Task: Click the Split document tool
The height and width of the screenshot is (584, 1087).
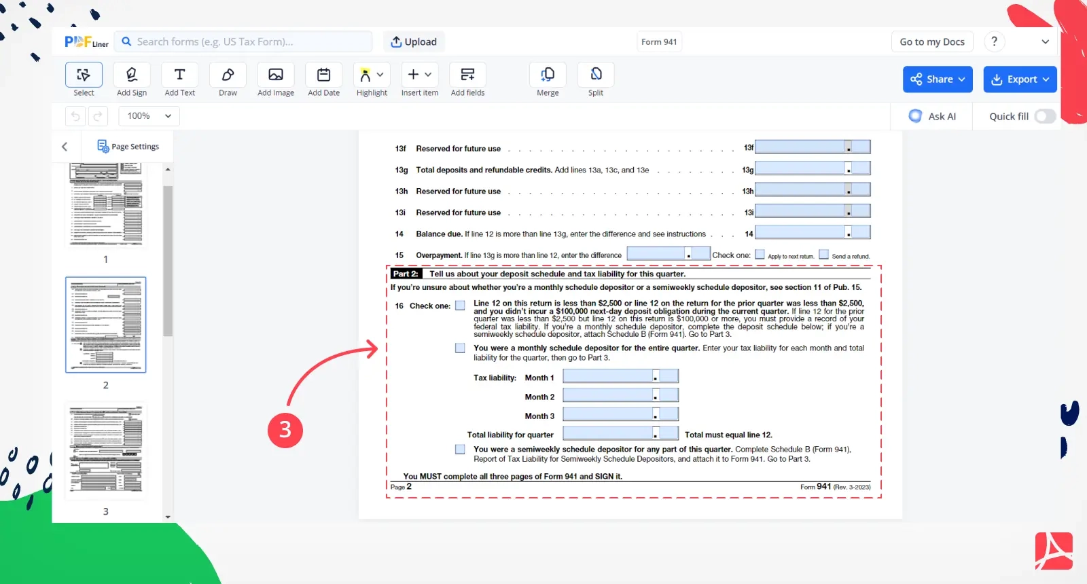Action: coord(596,75)
